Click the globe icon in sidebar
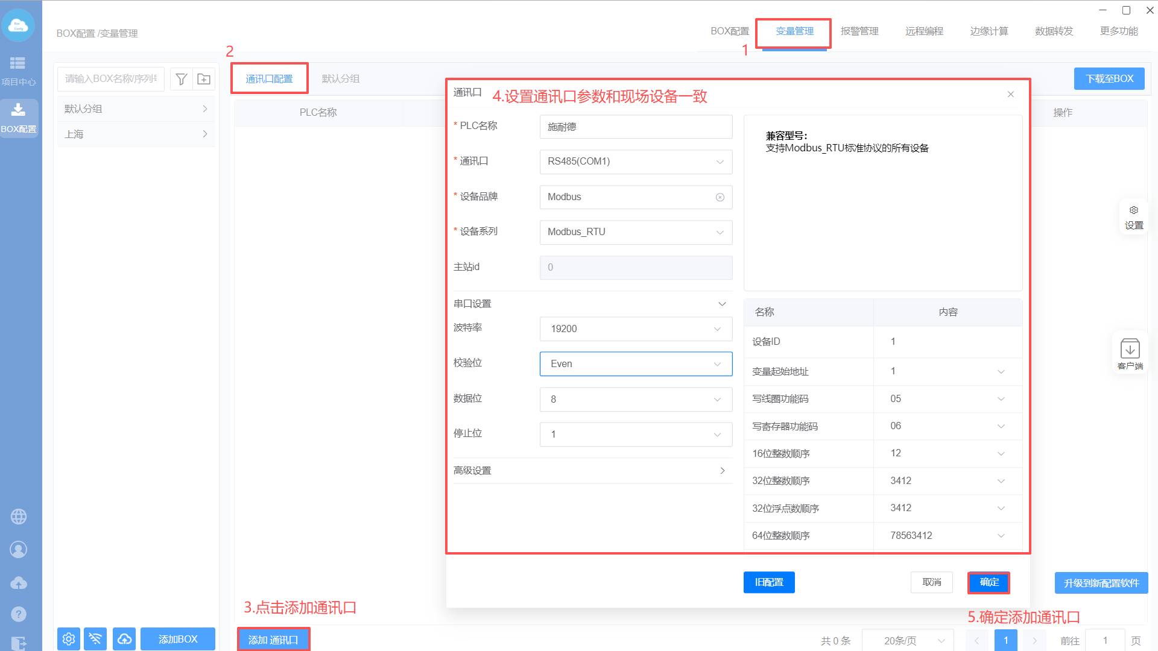 [19, 517]
